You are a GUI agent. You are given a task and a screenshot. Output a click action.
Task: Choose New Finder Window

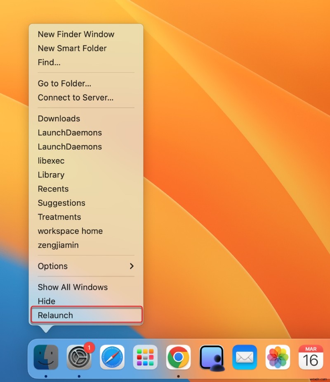[x=86, y=34]
